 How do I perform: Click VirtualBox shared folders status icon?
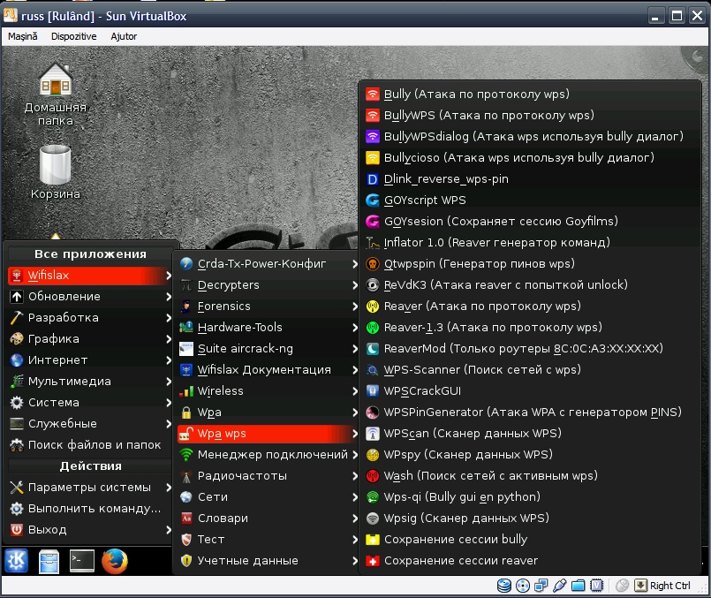(x=578, y=586)
